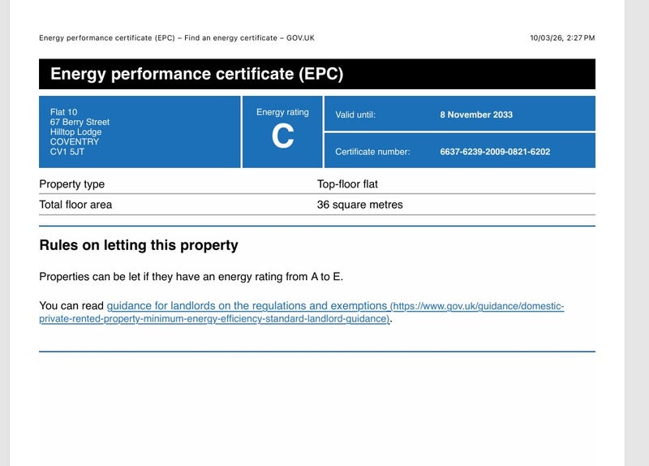Click the print timestamp 10/03/26, 2:27 PM

(562, 37)
